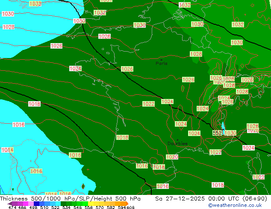Click the cyan legend swatch beside 522
This screenshot has width=271, height=209.
(58, 203)
